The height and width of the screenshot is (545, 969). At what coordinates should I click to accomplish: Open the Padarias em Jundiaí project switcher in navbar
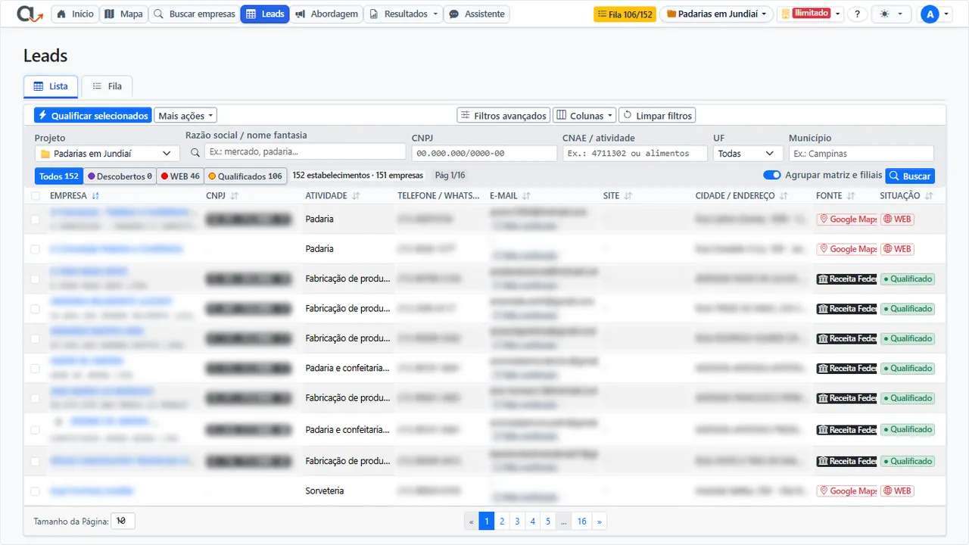click(716, 14)
